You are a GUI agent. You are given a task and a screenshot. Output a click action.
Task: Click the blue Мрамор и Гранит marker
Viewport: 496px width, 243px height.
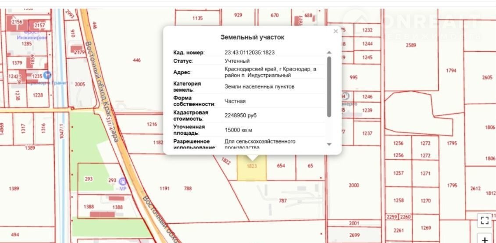pyautogui.click(x=47, y=75)
